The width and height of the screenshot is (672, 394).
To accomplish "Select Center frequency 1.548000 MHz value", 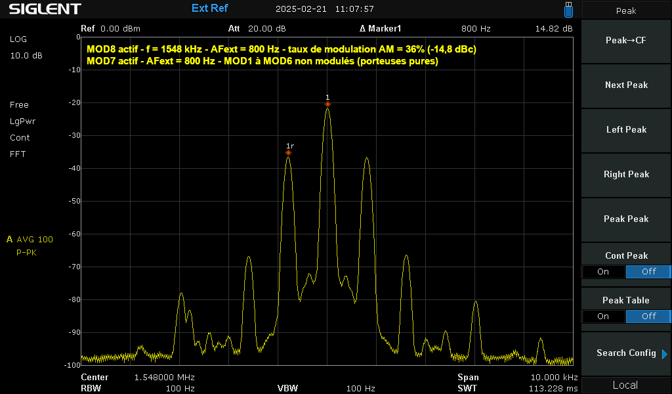I will tap(165, 378).
